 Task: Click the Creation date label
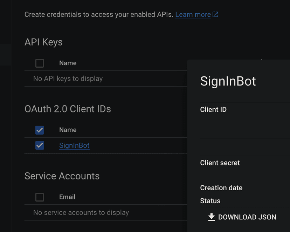point(221,188)
